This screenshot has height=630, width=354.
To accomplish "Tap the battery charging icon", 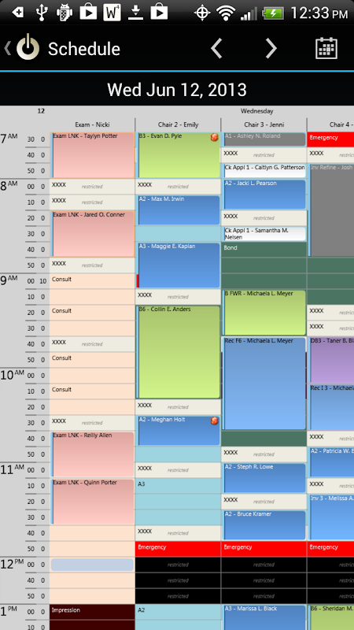I will click(x=273, y=13).
